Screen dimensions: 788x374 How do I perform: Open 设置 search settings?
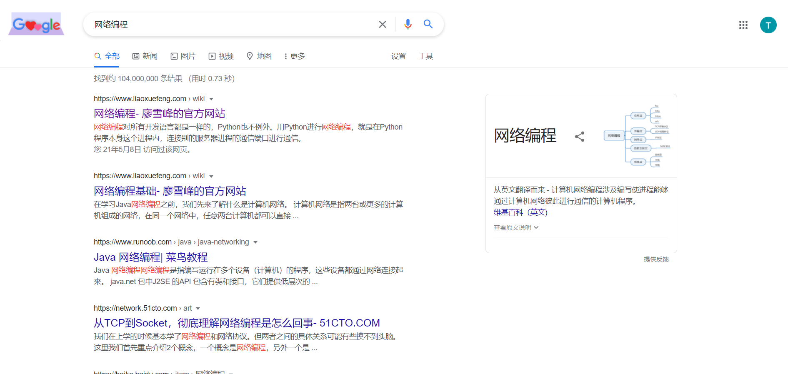coord(398,56)
